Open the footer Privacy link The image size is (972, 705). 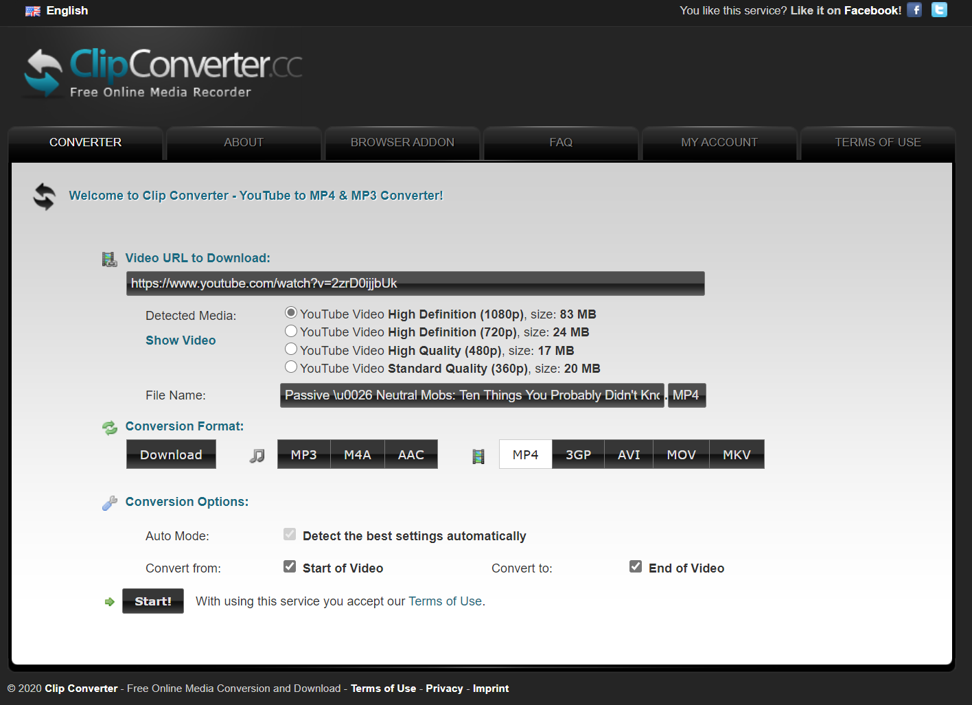[444, 689]
